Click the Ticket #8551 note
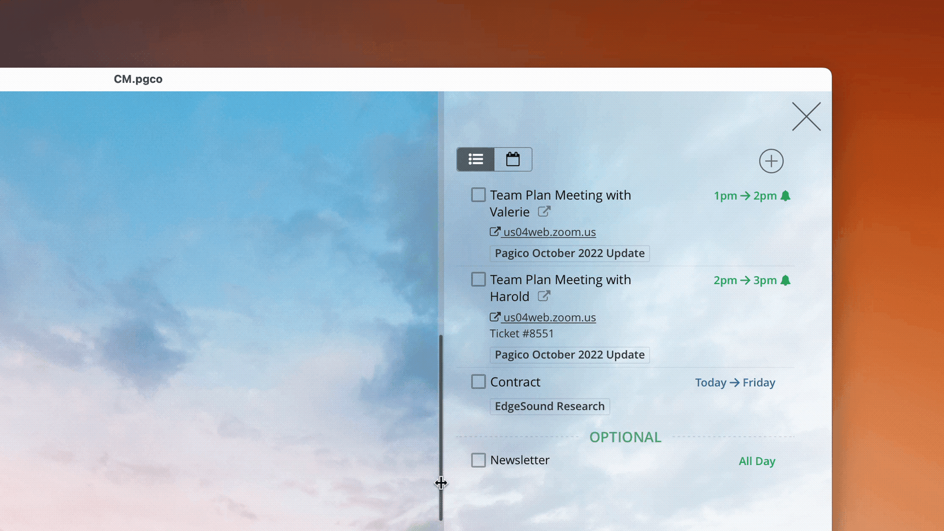Screen dimensions: 944x531 [x=522, y=333]
